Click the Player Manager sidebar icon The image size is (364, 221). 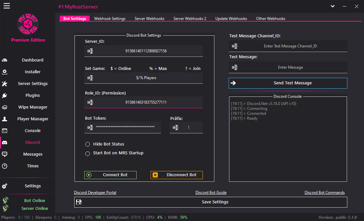(x=5, y=119)
